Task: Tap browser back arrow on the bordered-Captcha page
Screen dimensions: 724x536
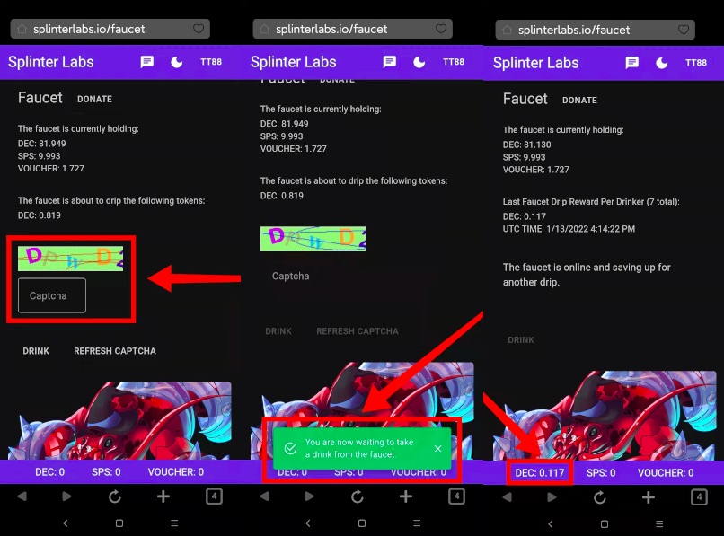Action: tap(22, 496)
